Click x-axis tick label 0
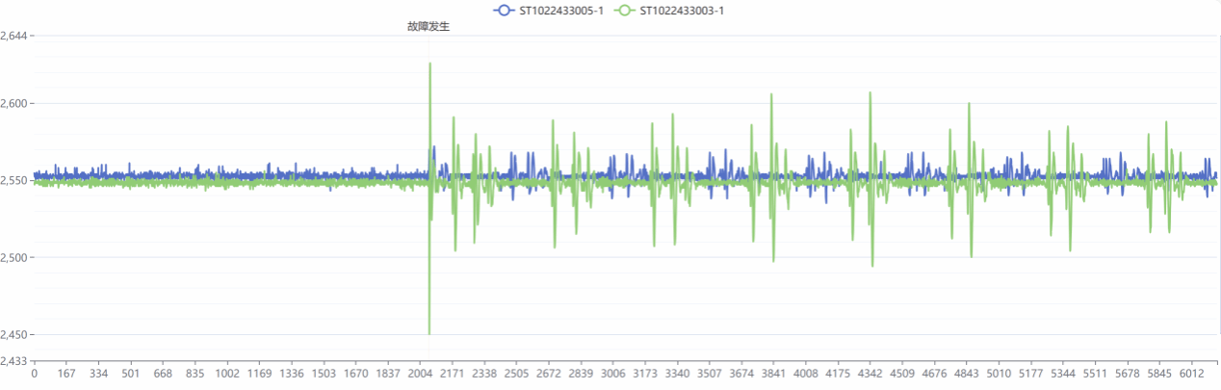The height and width of the screenshot is (390, 1221). pos(35,374)
